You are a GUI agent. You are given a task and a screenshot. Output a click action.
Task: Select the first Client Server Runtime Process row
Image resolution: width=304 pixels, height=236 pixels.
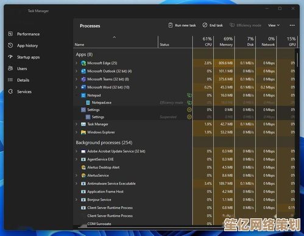coord(185,208)
